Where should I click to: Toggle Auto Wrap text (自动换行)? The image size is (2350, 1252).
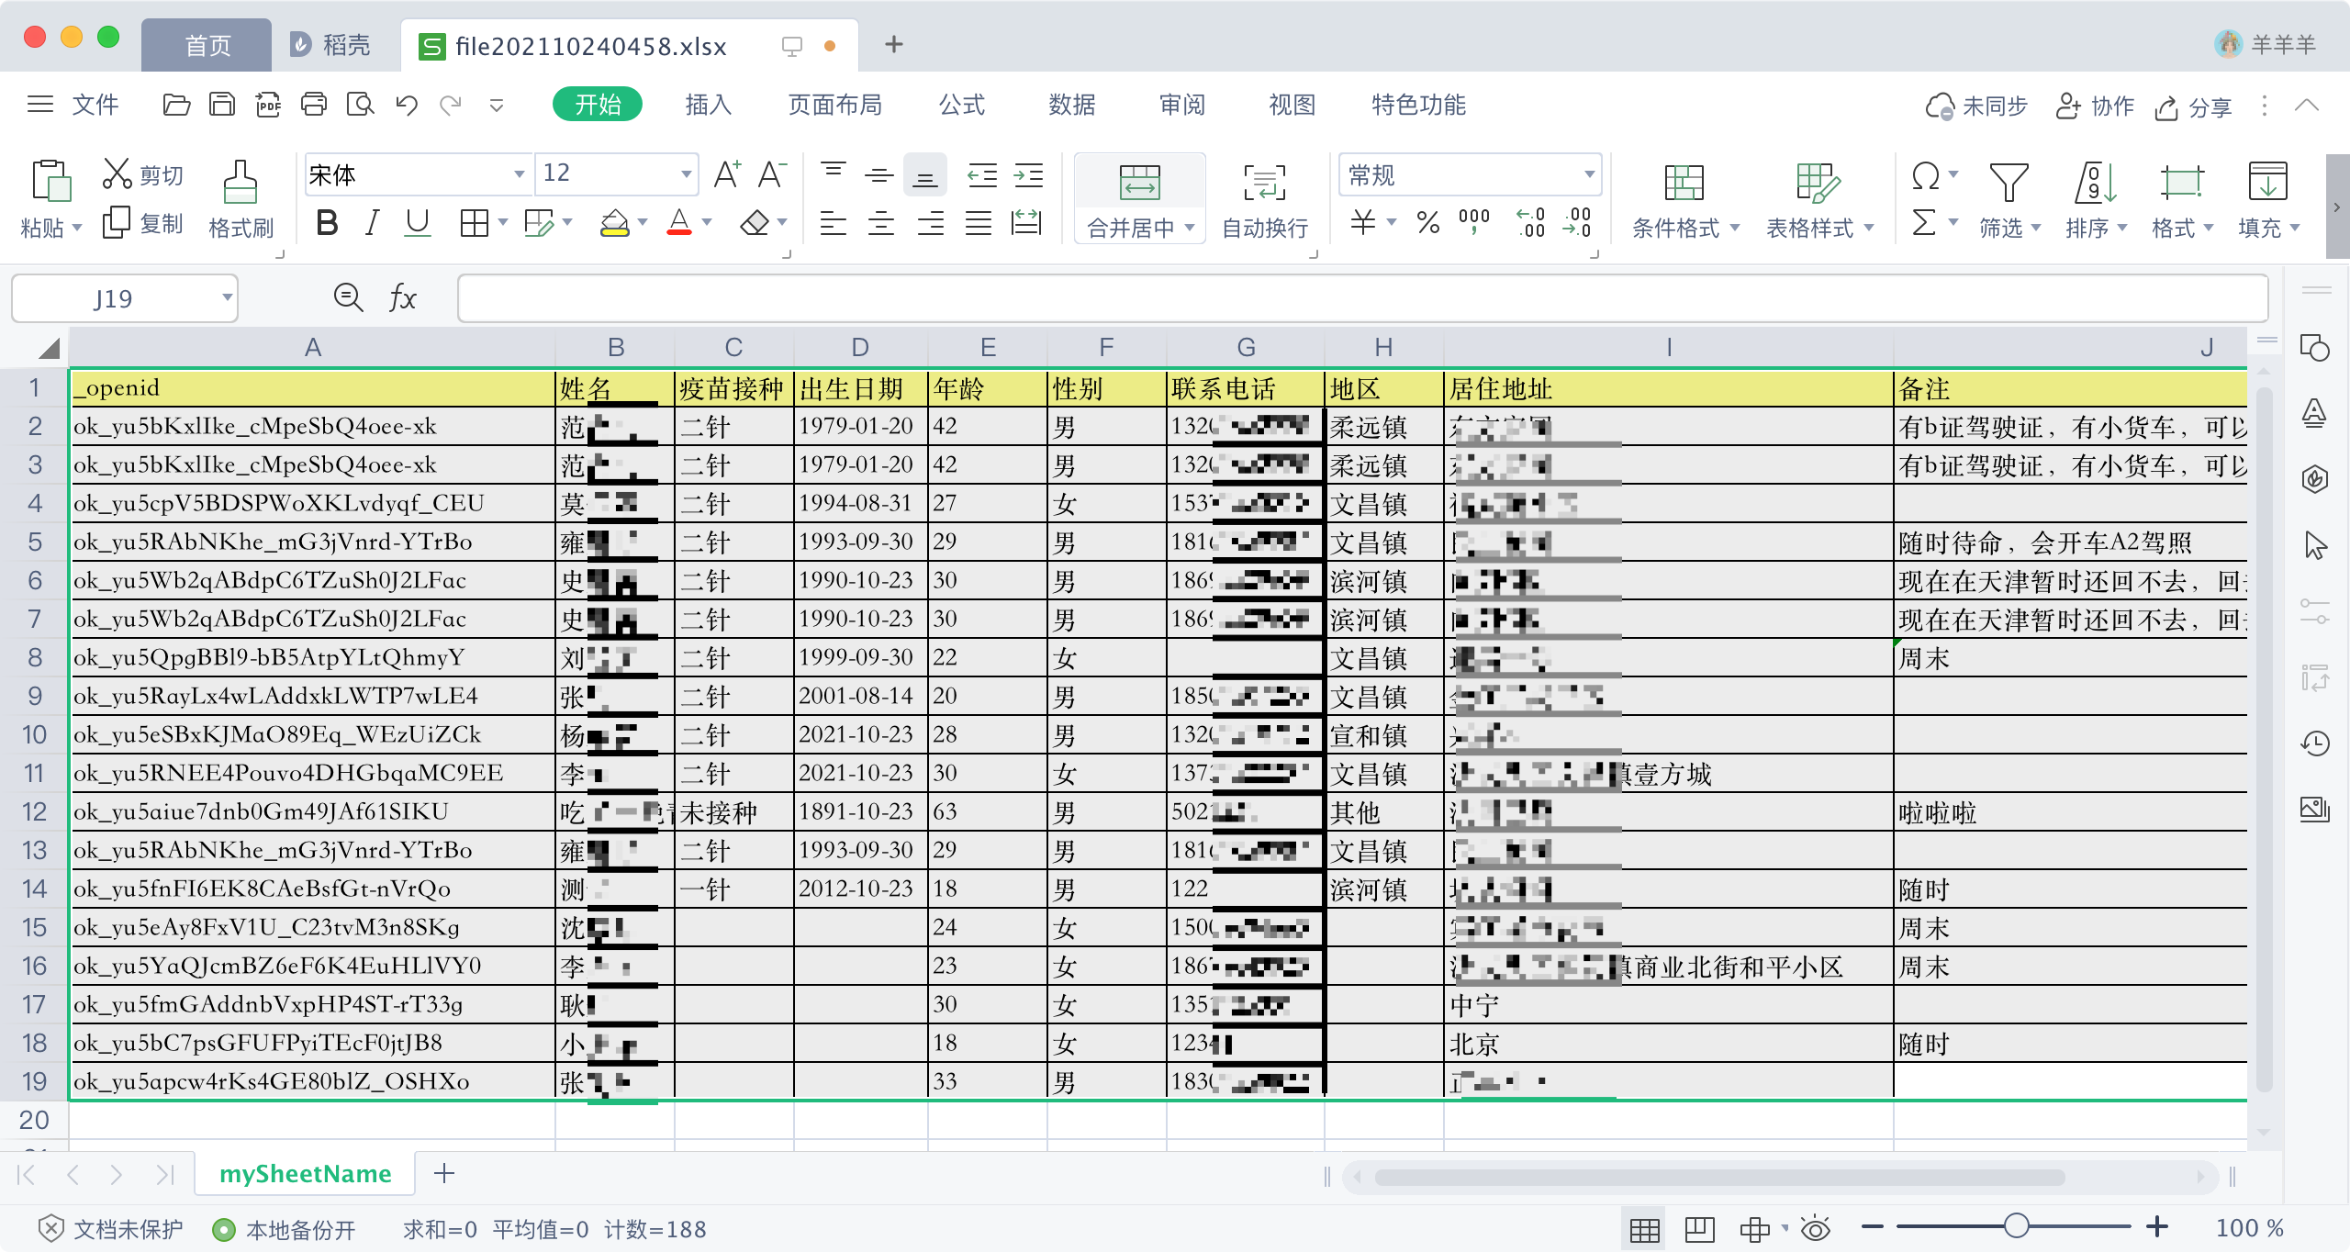[1264, 182]
